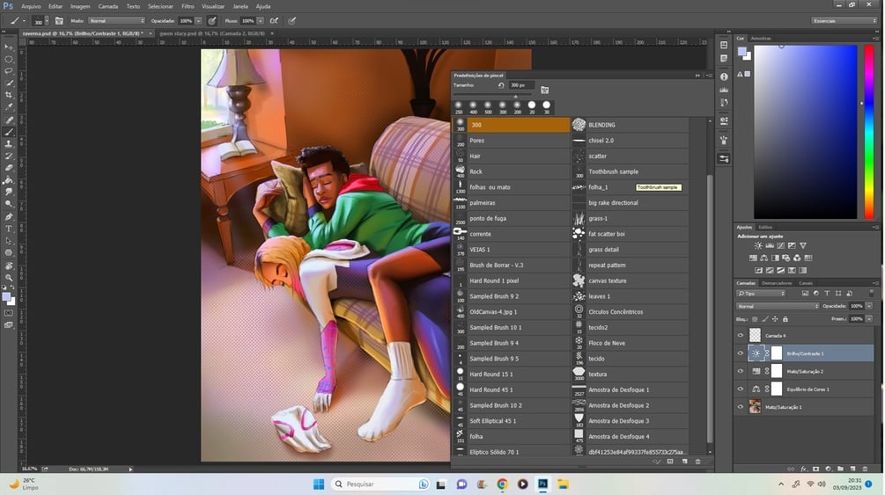Switch to the gwen stacy.psd tab
885x495 pixels.
click(212, 33)
